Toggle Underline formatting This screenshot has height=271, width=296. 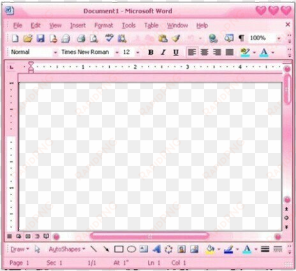pyautogui.click(x=176, y=52)
